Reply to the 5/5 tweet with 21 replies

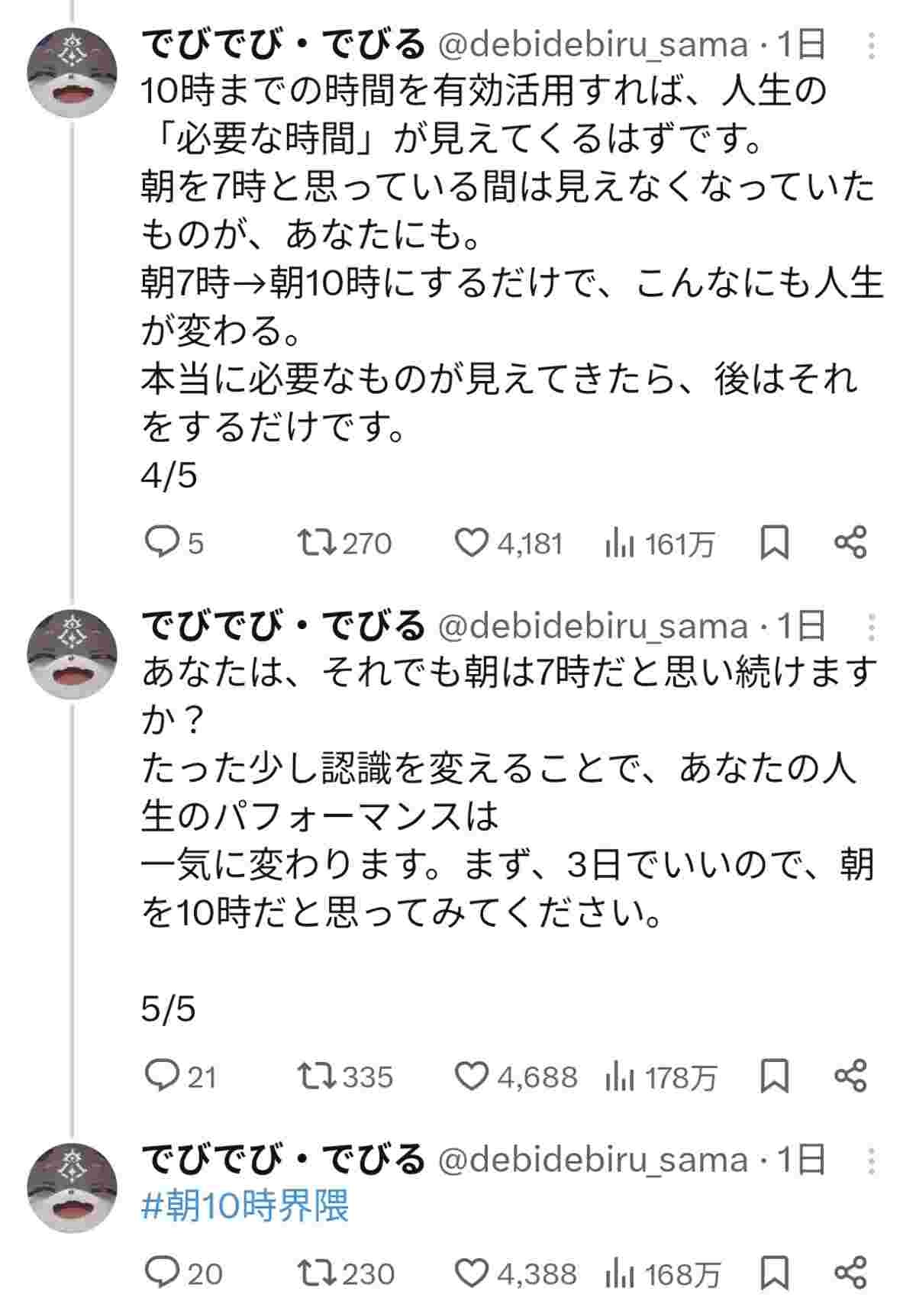click(x=161, y=1076)
